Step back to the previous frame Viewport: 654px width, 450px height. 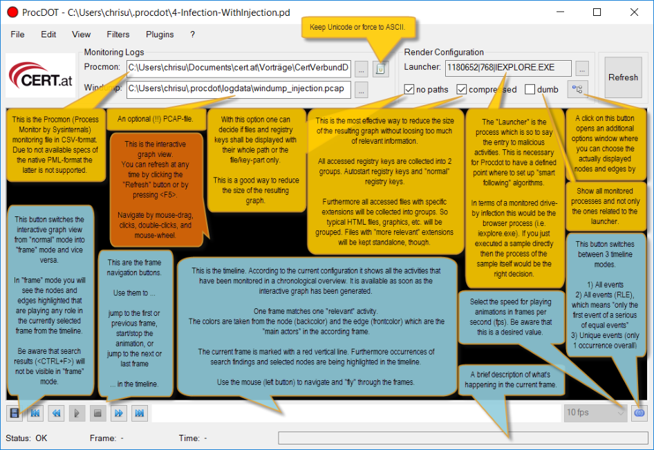56,413
